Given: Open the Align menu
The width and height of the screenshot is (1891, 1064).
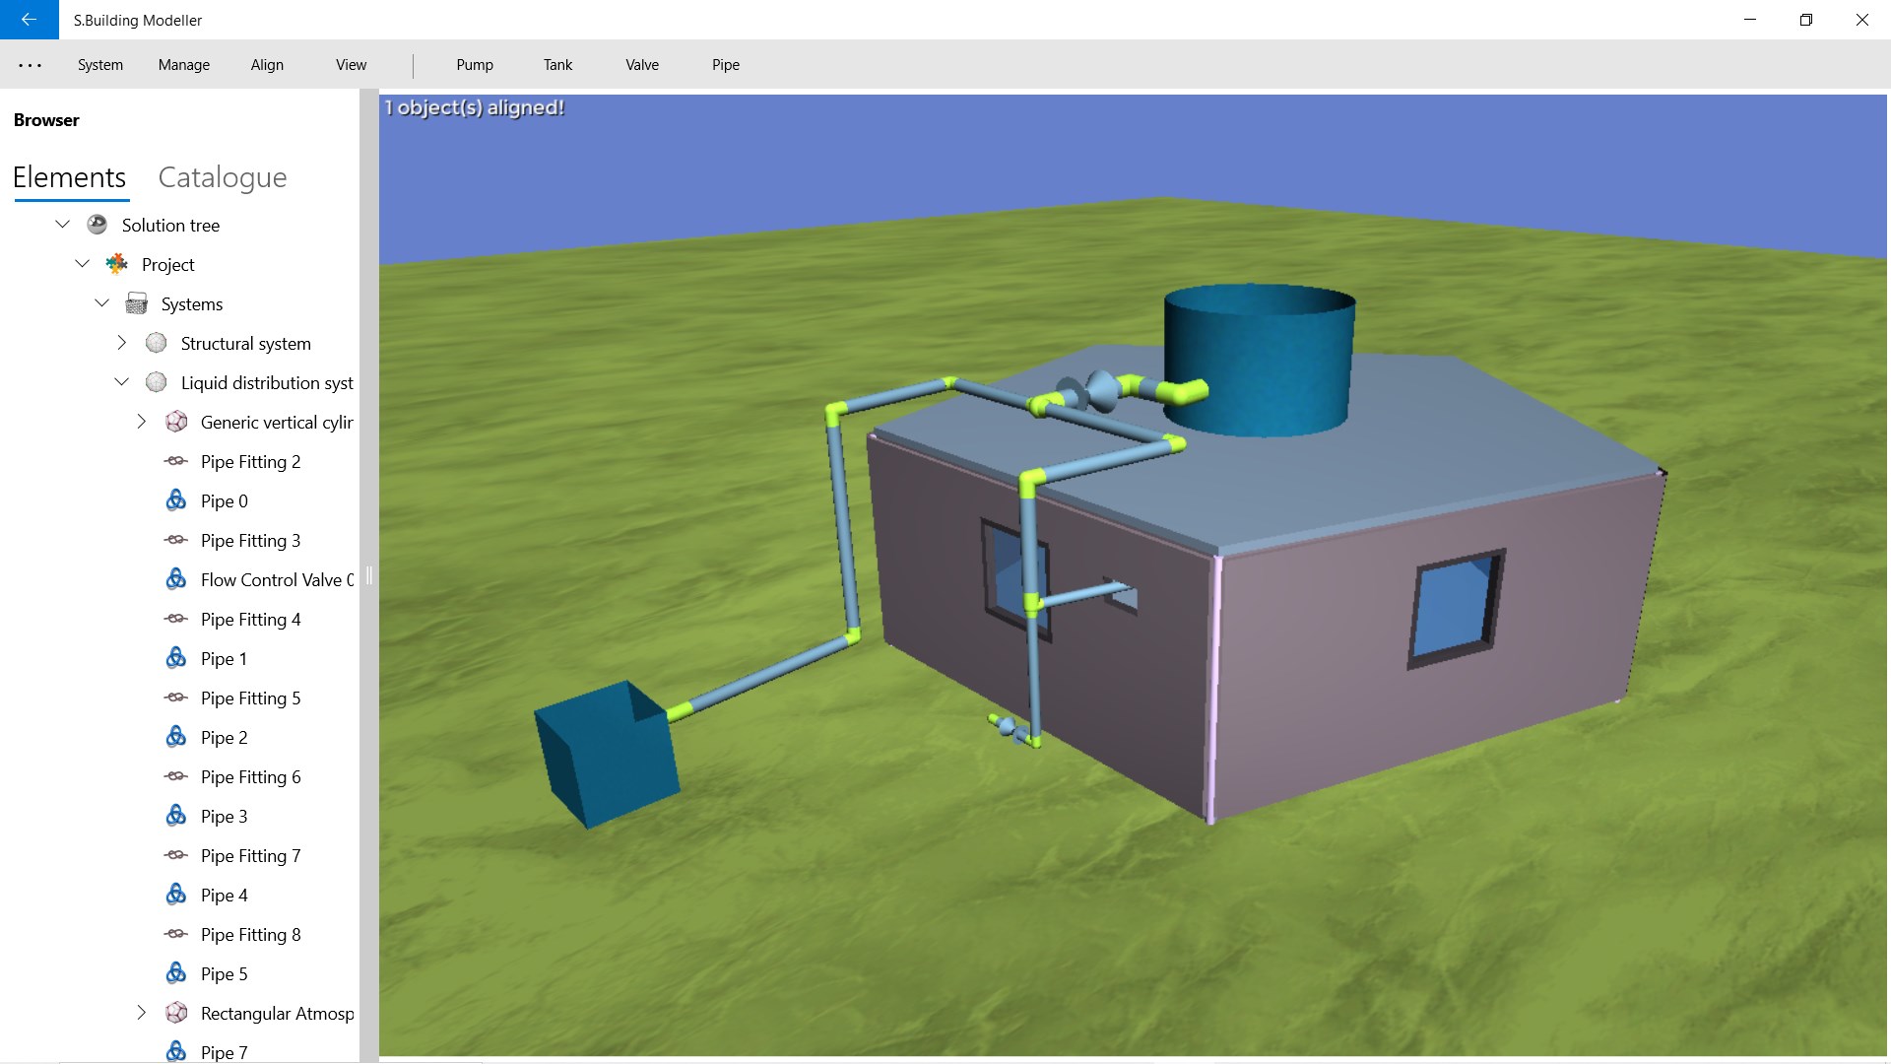Looking at the screenshot, I should [267, 65].
